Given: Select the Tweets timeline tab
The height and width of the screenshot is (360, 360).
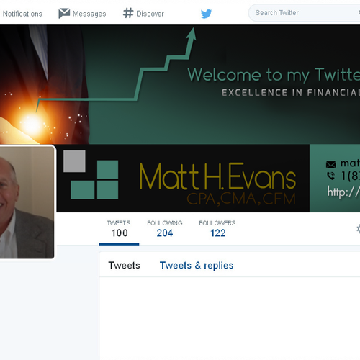Looking at the screenshot, I should click(x=124, y=266).
